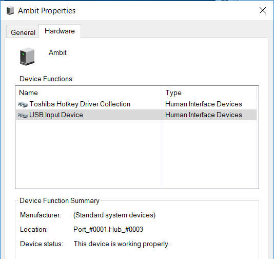Click the USB Input Device icon

point(23,115)
